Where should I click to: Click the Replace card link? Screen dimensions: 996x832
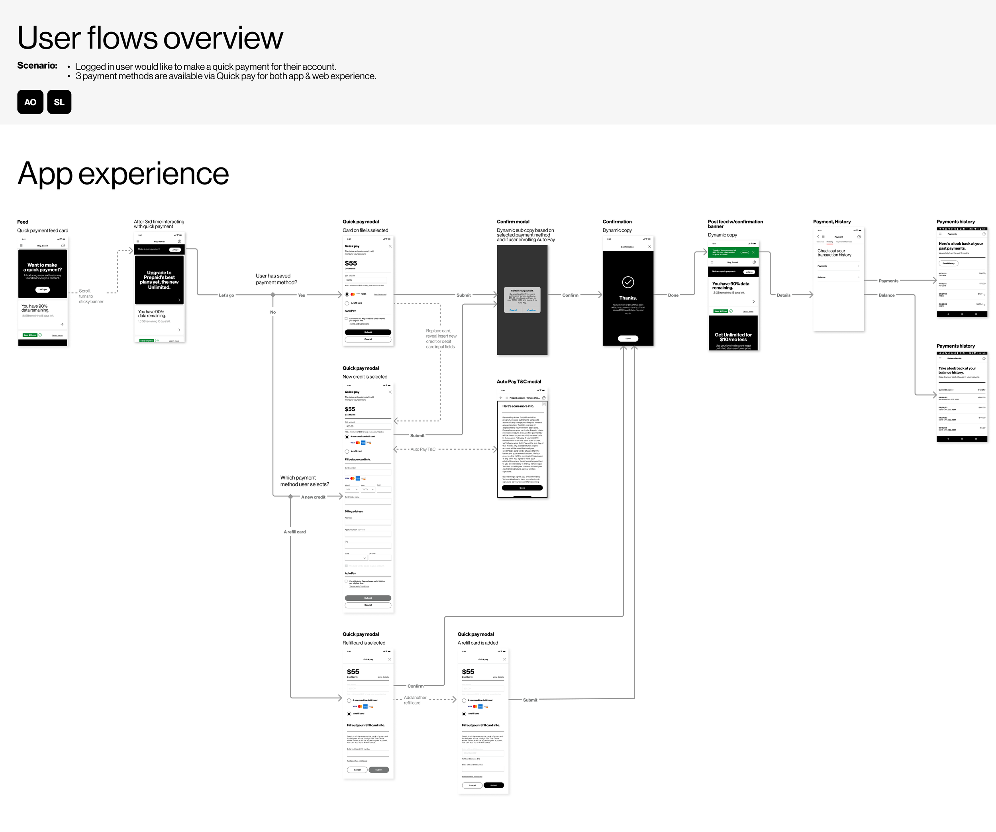[380, 294]
